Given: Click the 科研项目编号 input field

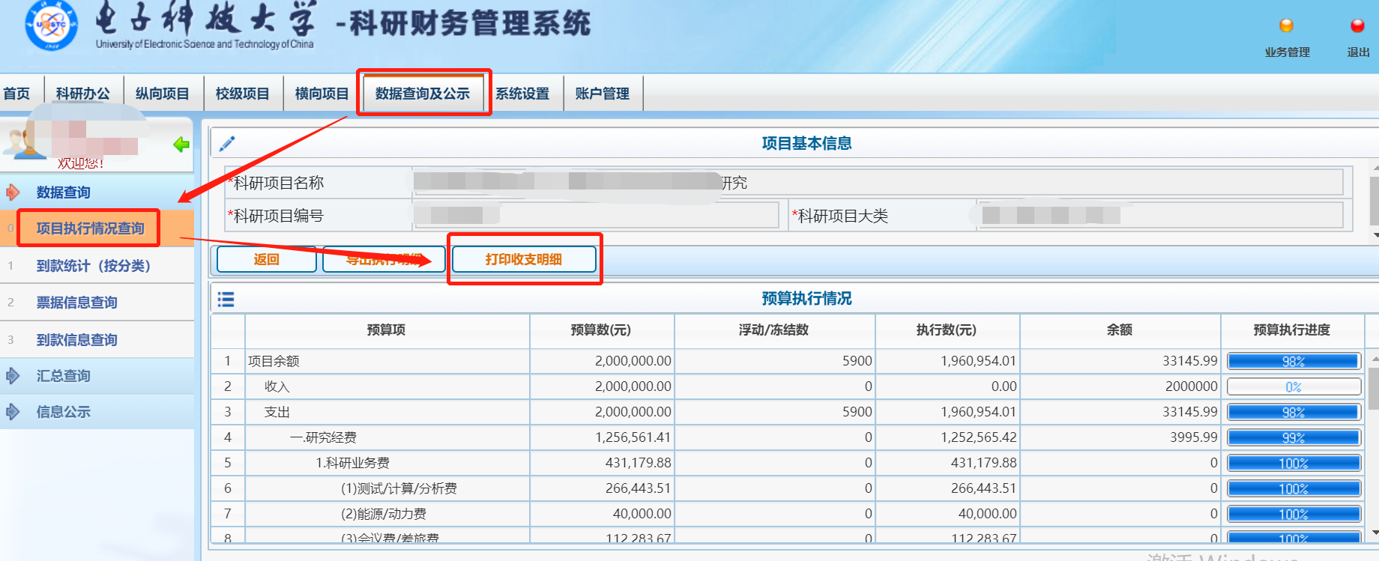Looking at the screenshot, I should (596, 216).
